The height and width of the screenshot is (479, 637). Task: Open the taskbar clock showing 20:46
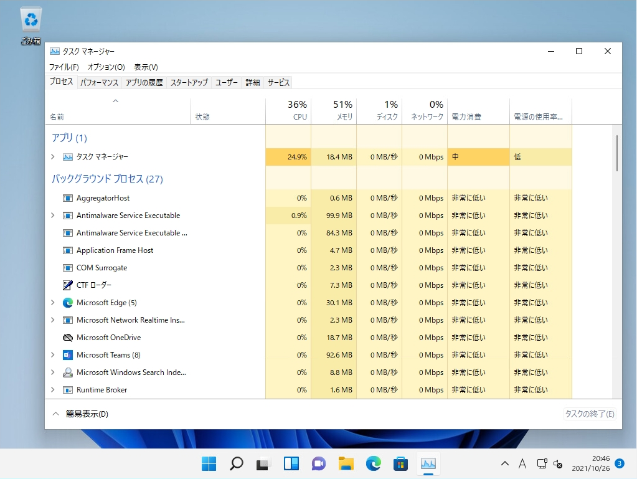coord(591,463)
